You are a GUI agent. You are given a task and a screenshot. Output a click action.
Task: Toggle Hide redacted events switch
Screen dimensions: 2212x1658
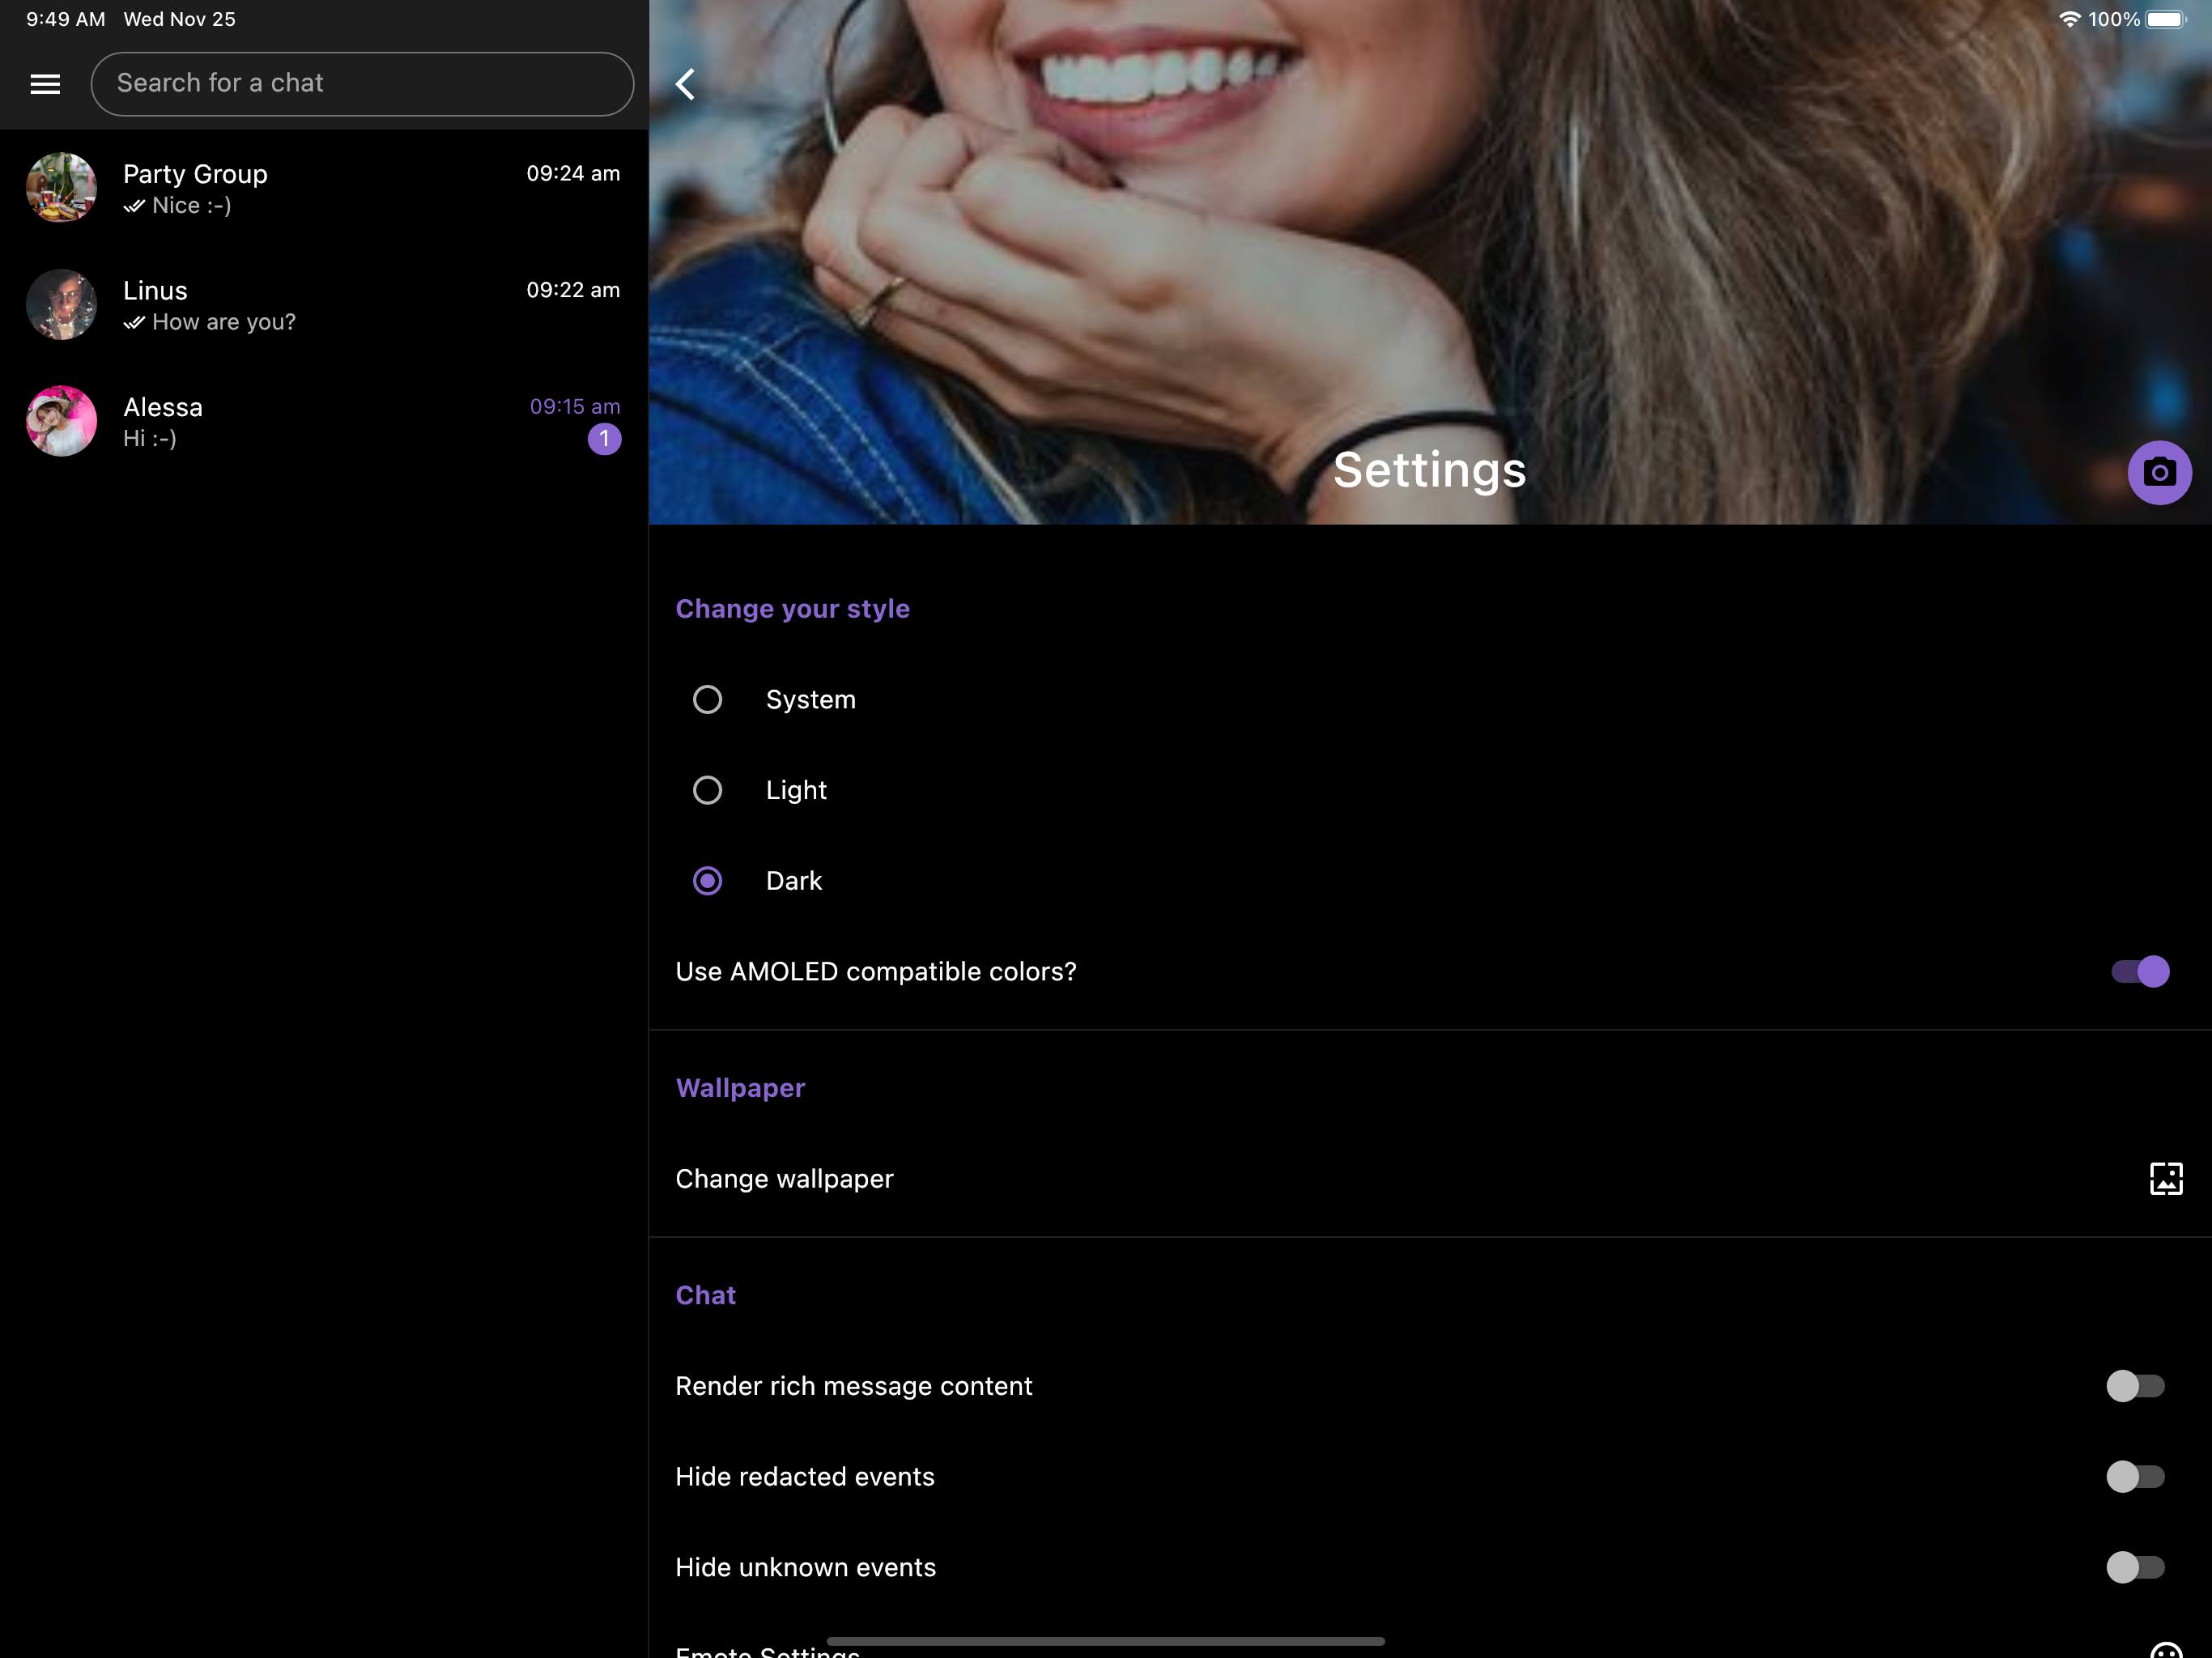point(2134,1476)
